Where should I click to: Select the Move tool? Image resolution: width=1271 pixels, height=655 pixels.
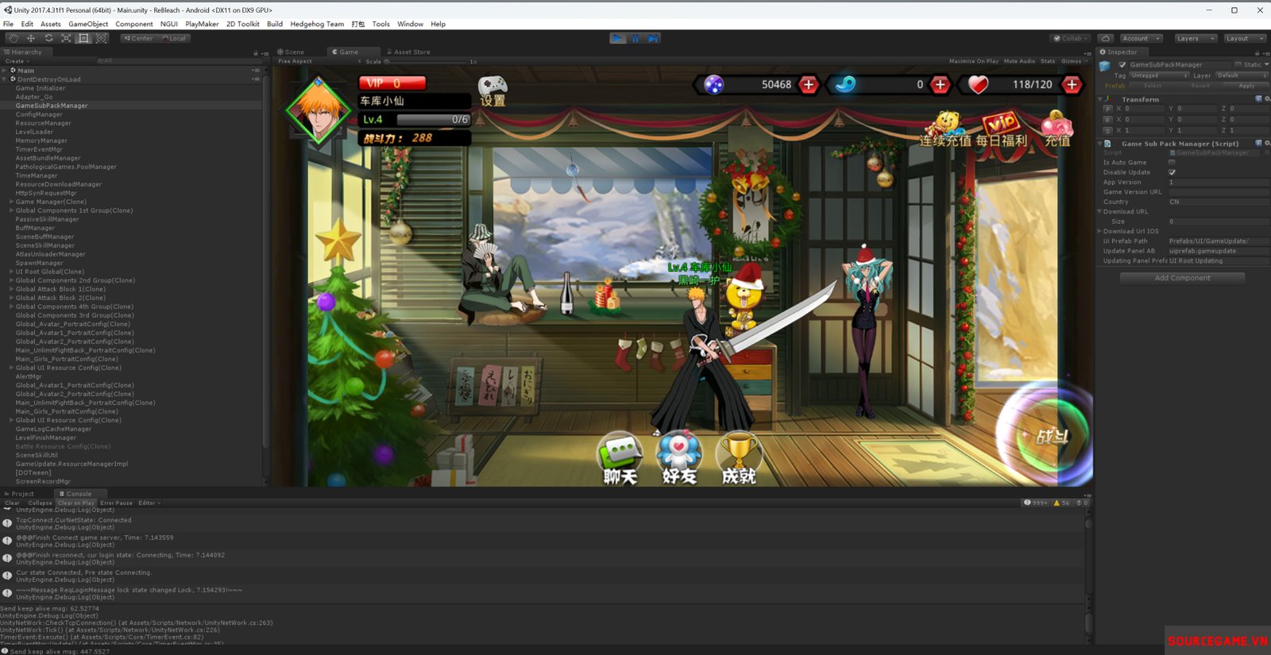pos(31,38)
